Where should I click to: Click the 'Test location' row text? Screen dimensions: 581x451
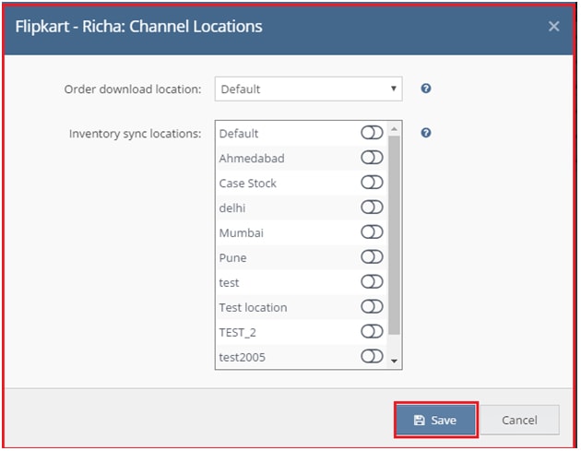tap(253, 308)
